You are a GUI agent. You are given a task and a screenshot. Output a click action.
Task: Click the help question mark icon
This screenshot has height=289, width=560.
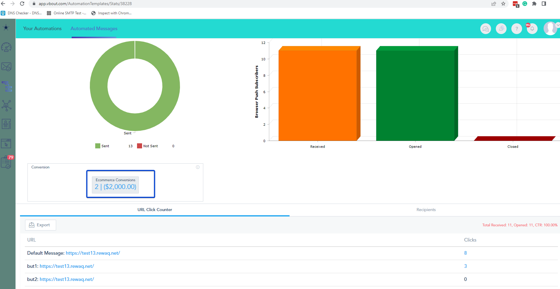517,29
